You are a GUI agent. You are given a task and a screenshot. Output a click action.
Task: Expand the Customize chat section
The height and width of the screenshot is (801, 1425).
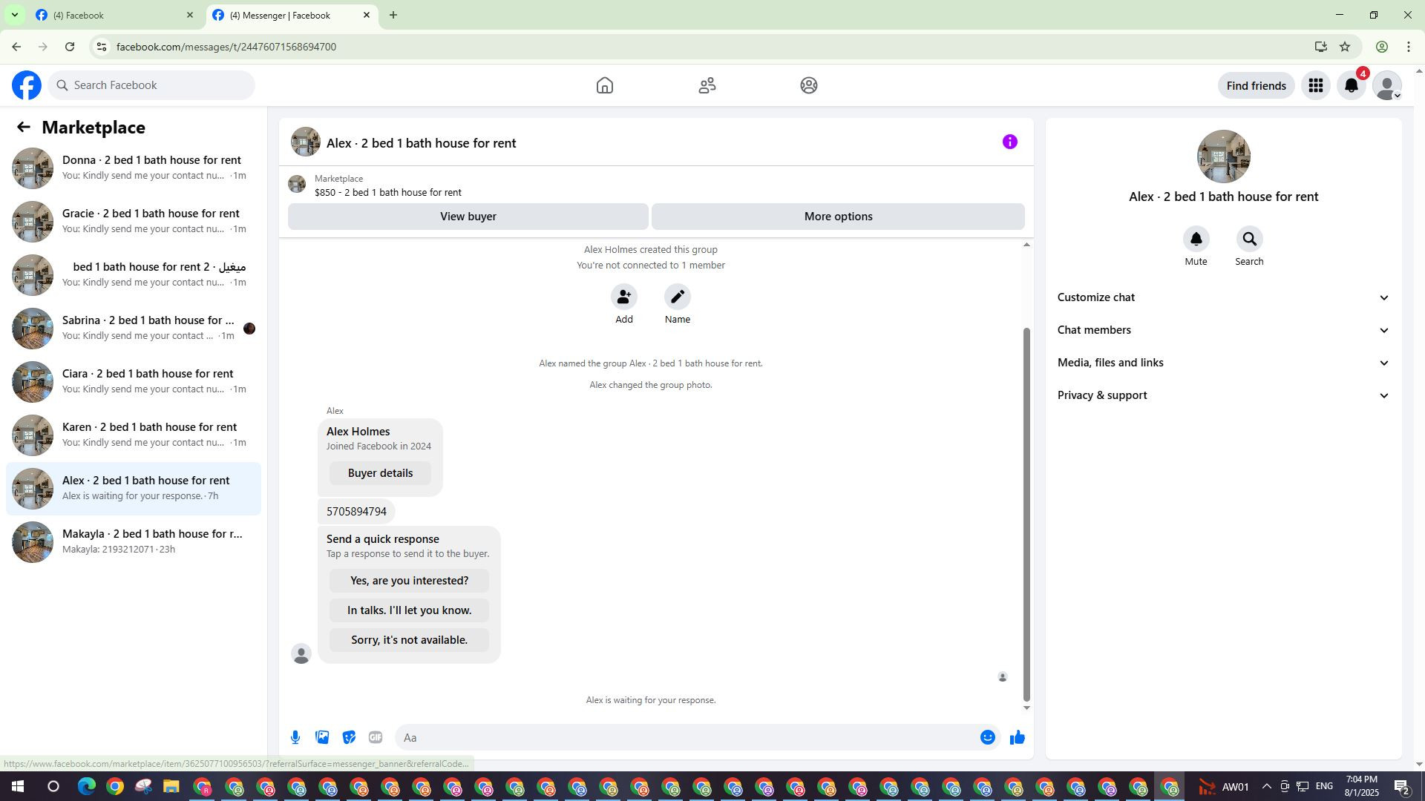pyautogui.click(x=1222, y=297)
